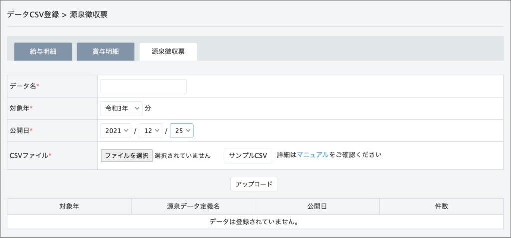Image resolution: width=511 pixels, height=238 pixels.
Task: Open the 2021 publish year dropdown
Action: point(116,131)
